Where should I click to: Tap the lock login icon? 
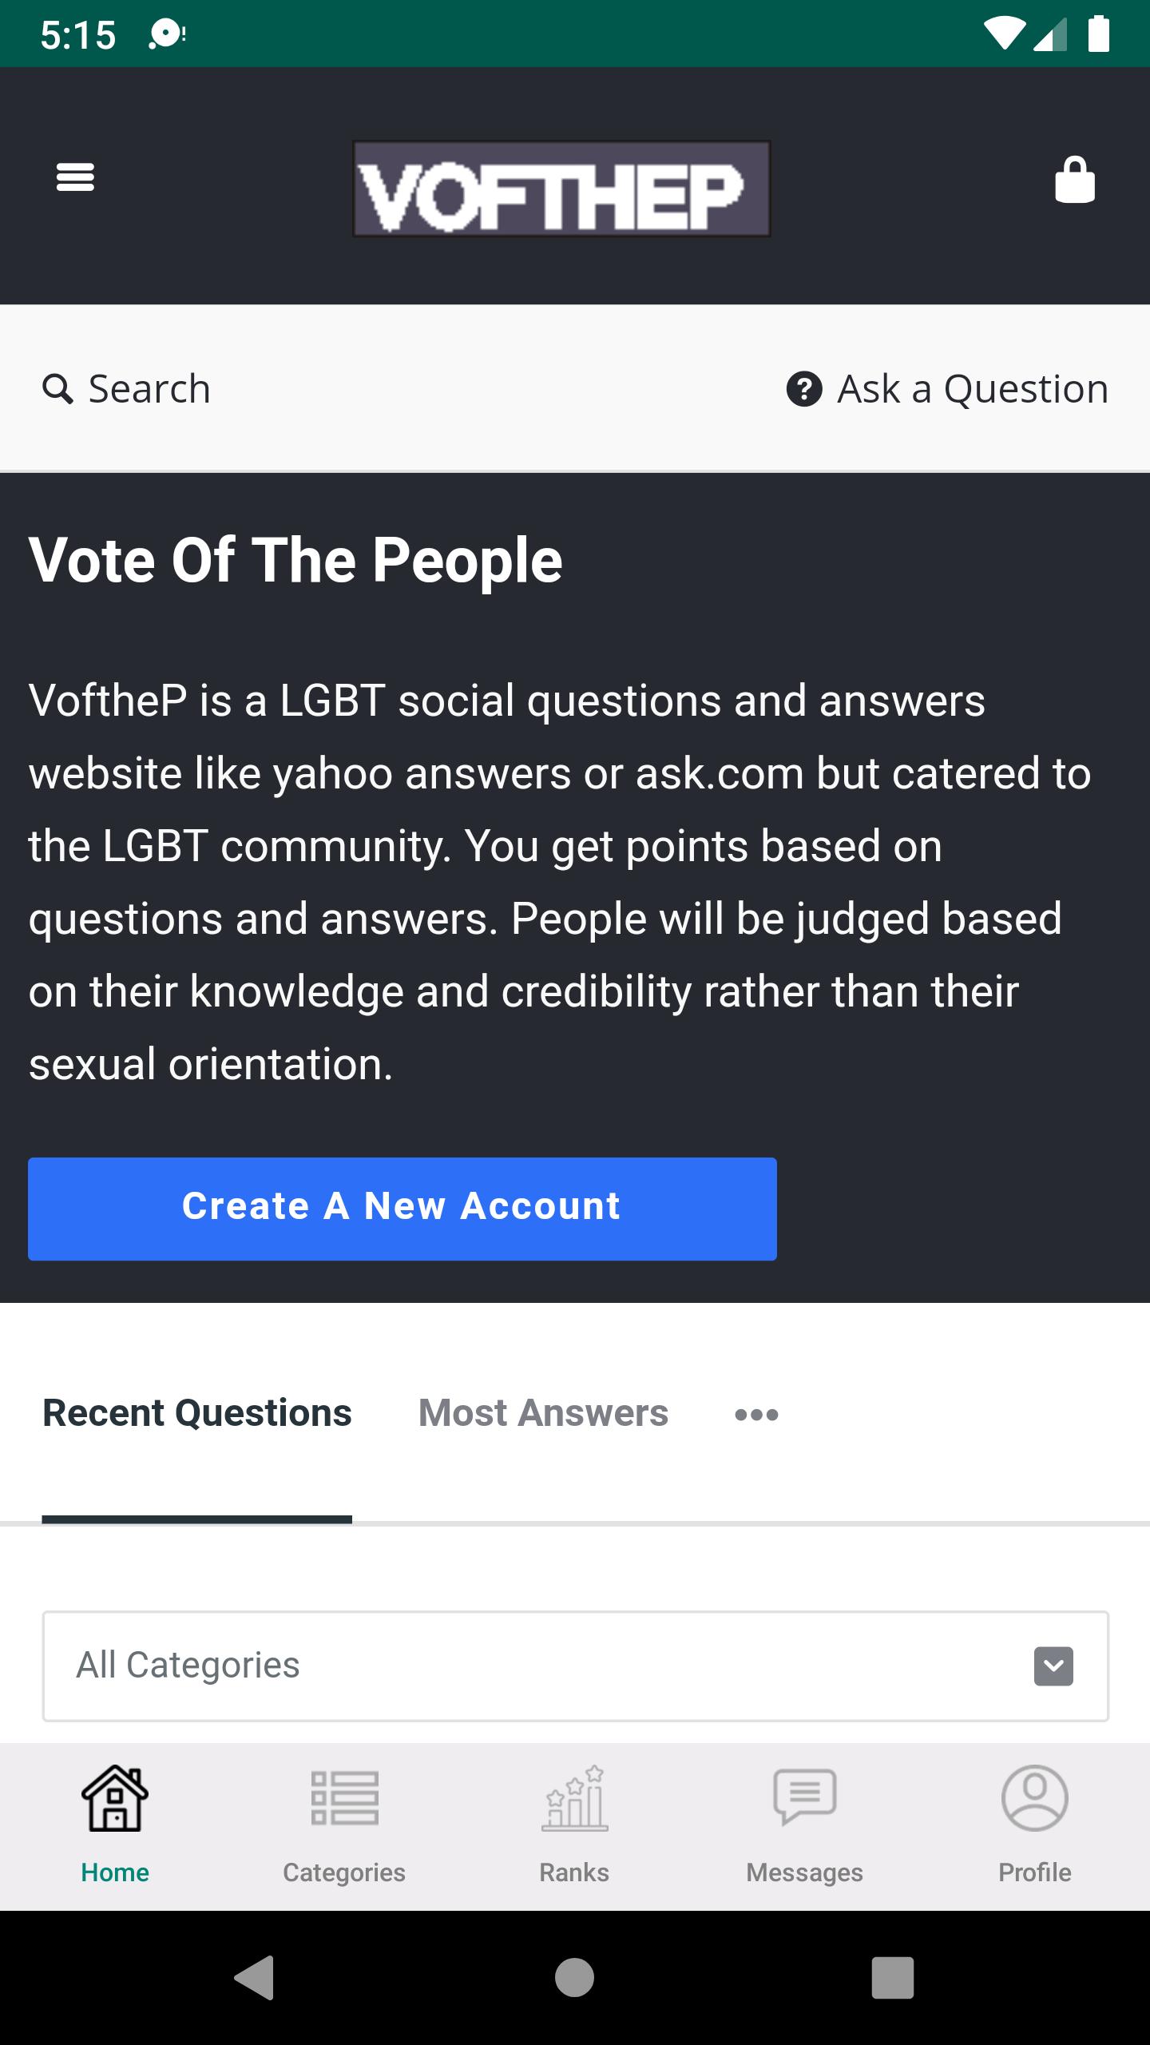1075,180
